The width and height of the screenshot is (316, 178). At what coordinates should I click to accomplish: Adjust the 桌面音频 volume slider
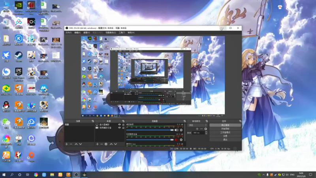(150, 130)
